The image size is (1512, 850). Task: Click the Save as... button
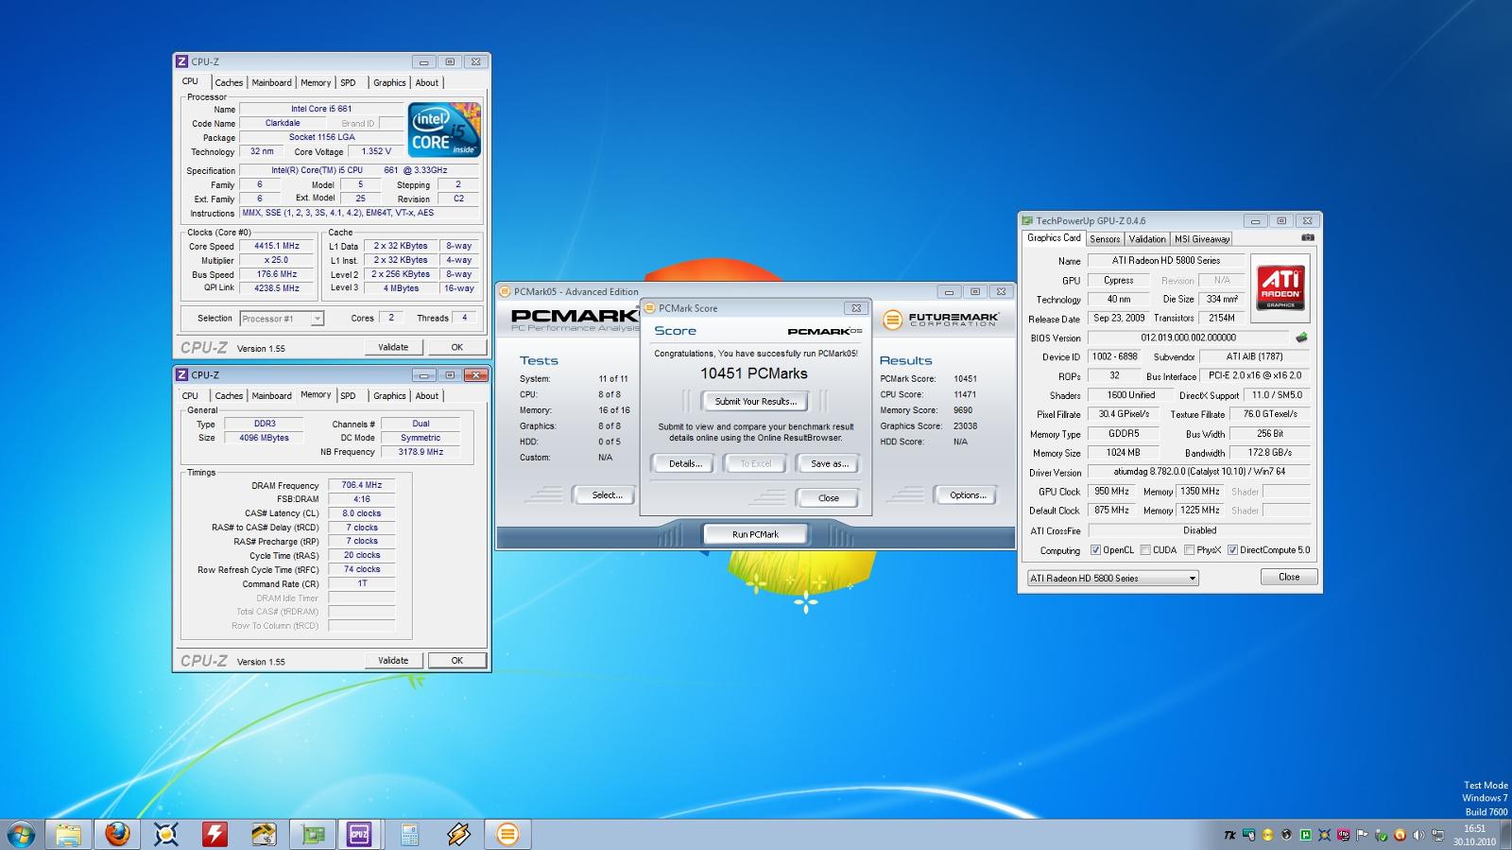point(829,463)
